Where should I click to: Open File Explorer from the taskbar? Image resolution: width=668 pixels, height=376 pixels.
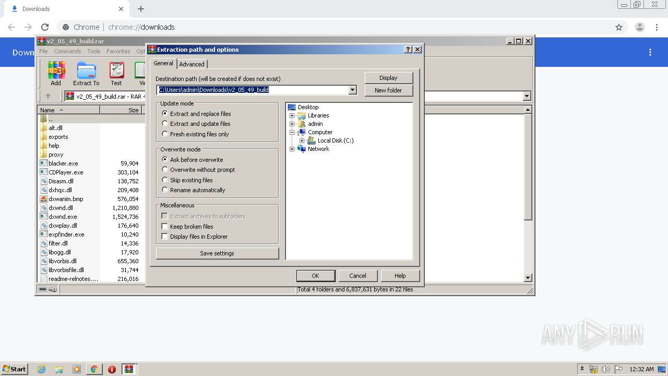coord(59,369)
